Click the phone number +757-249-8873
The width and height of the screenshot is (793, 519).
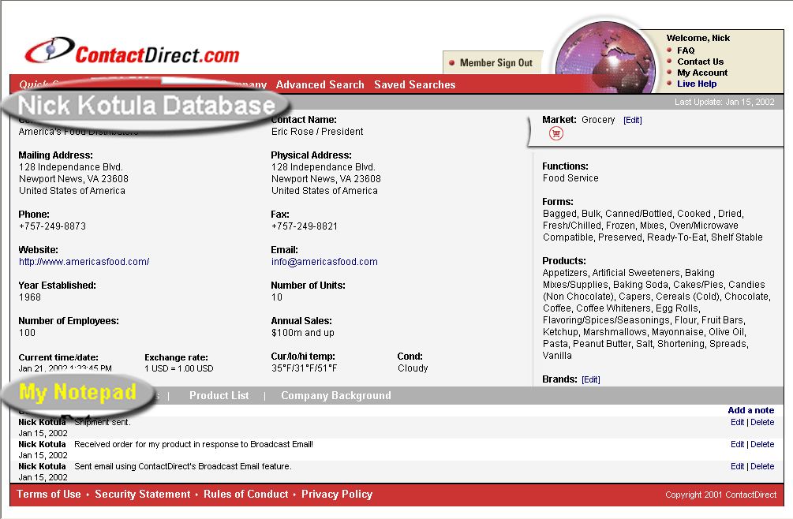[x=52, y=226]
